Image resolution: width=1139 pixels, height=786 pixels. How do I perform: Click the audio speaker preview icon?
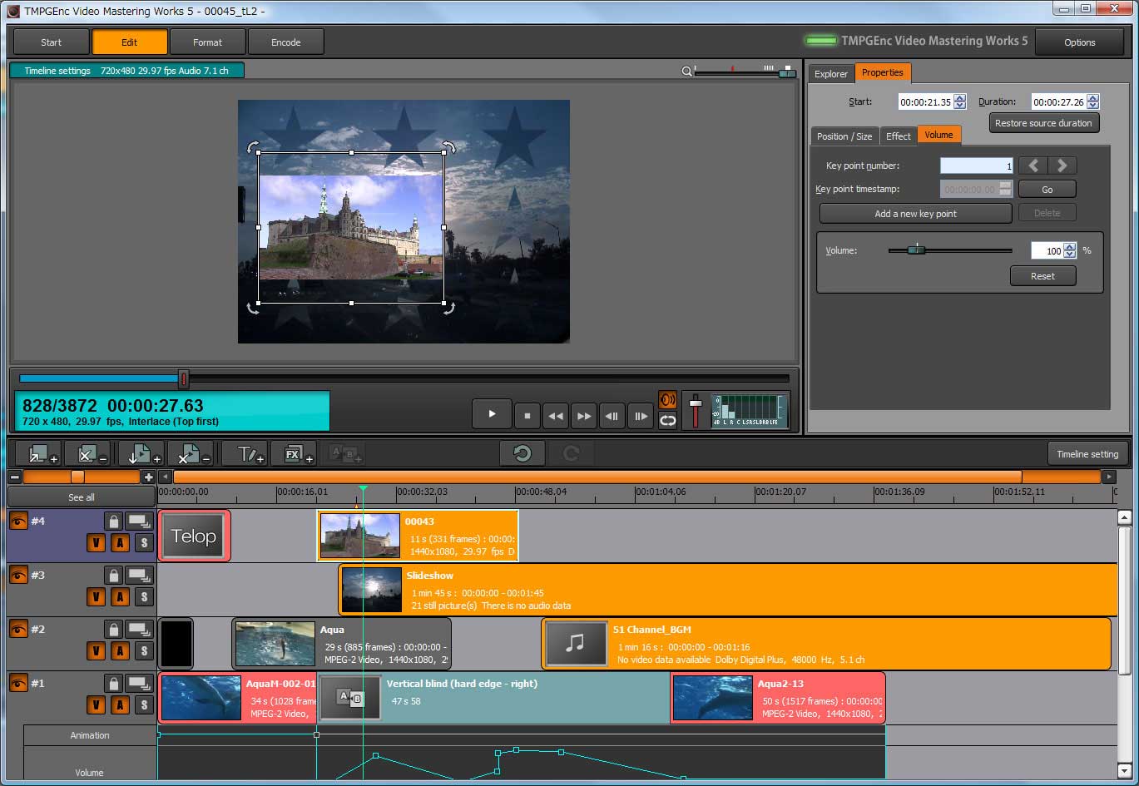click(x=667, y=400)
